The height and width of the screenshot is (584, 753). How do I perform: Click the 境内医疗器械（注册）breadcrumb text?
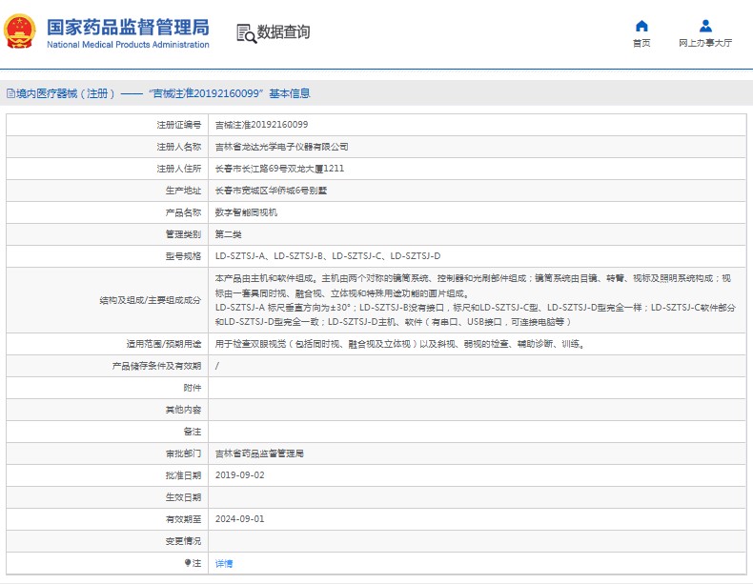66,93
